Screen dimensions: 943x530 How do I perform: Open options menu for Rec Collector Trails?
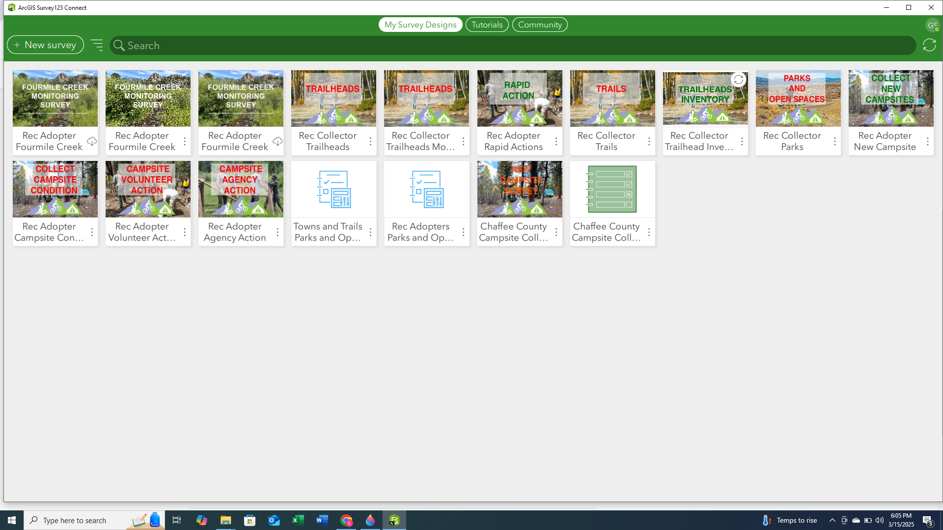pos(649,141)
